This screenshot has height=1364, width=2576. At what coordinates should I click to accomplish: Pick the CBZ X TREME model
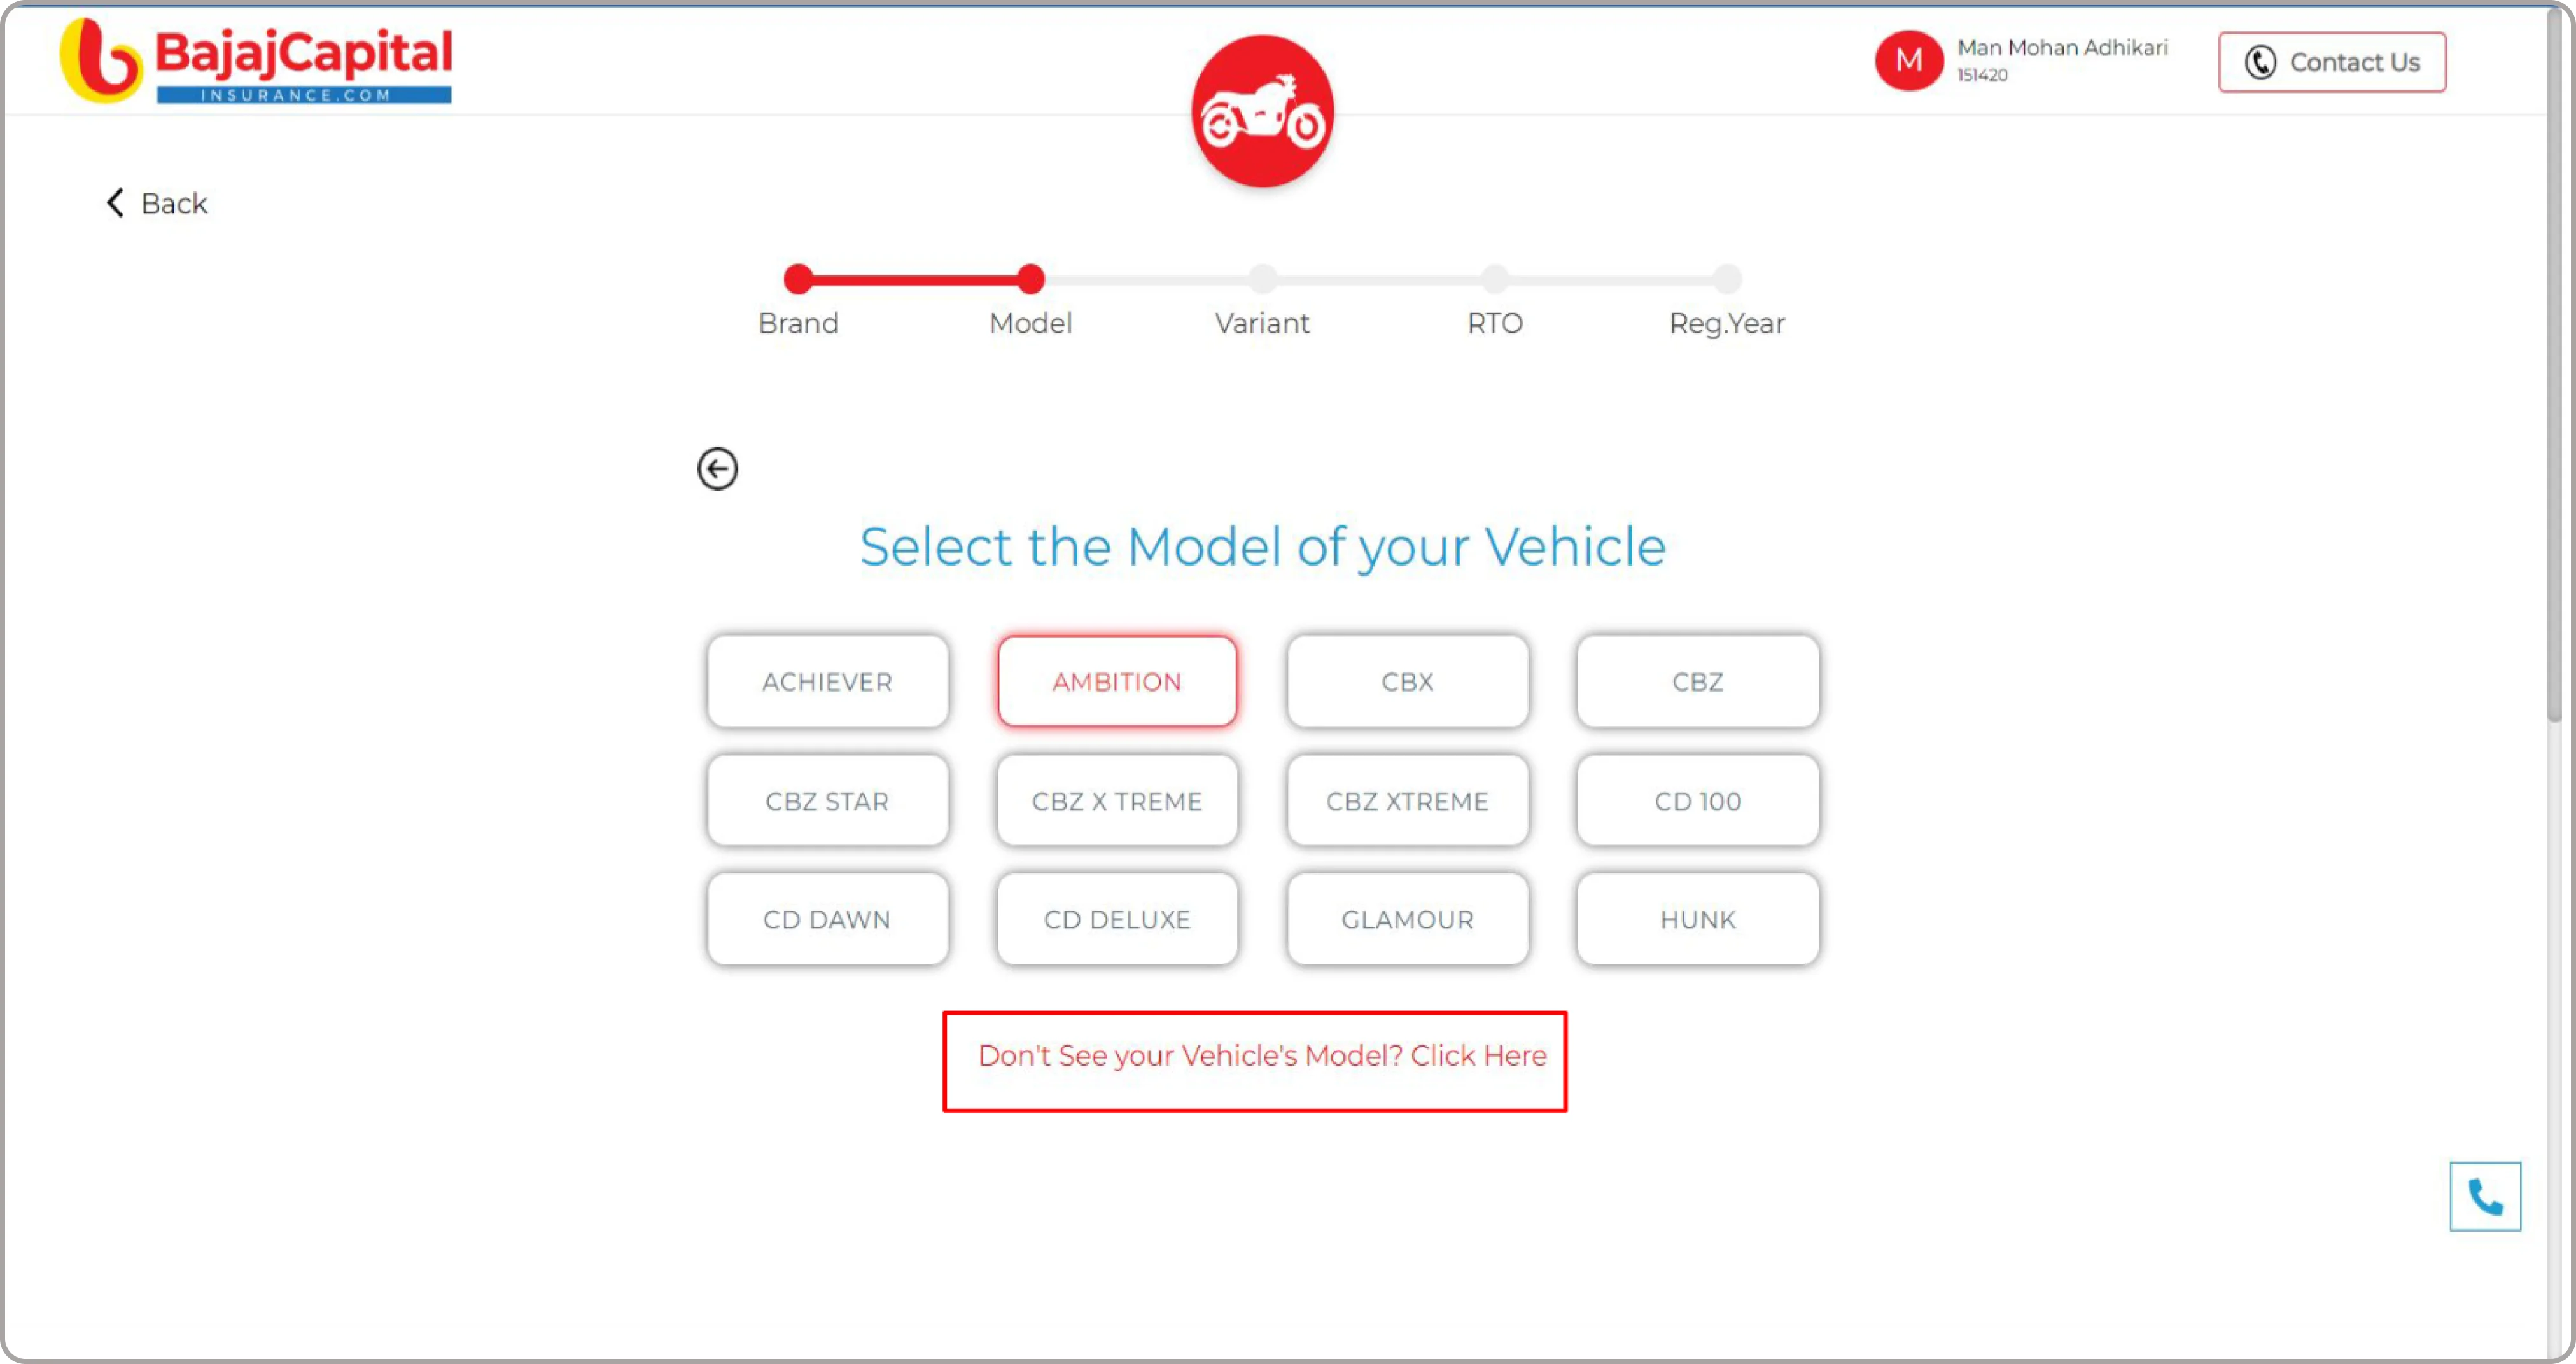coord(1117,800)
